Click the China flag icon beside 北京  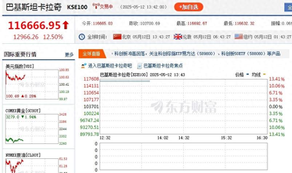pyautogui.click(x=117, y=36)
